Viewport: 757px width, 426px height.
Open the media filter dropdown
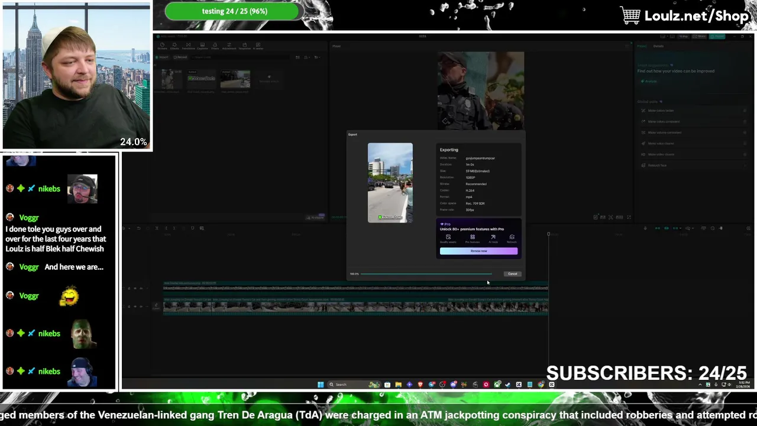pos(317,57)
